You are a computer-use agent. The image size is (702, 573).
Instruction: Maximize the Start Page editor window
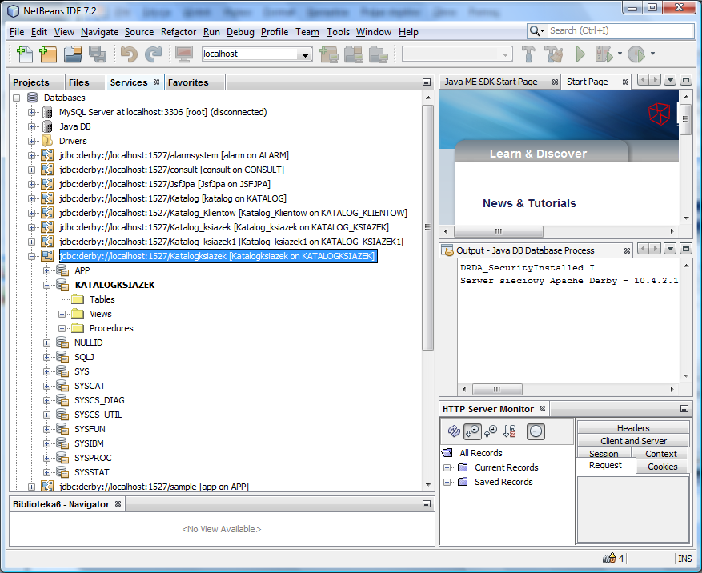[685, 80]
